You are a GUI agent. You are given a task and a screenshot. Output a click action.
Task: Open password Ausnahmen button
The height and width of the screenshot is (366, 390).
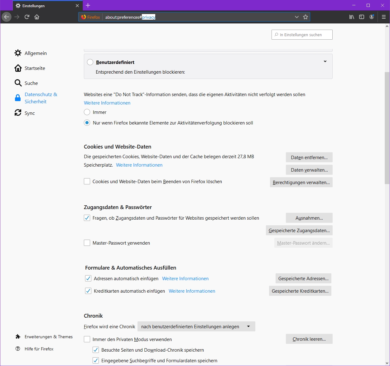pos(309,218)
